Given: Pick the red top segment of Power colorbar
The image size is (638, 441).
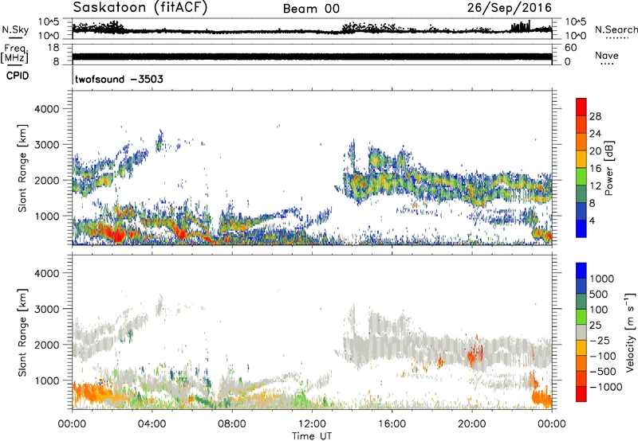Looking at the screenshot, I should coord(581,107).
